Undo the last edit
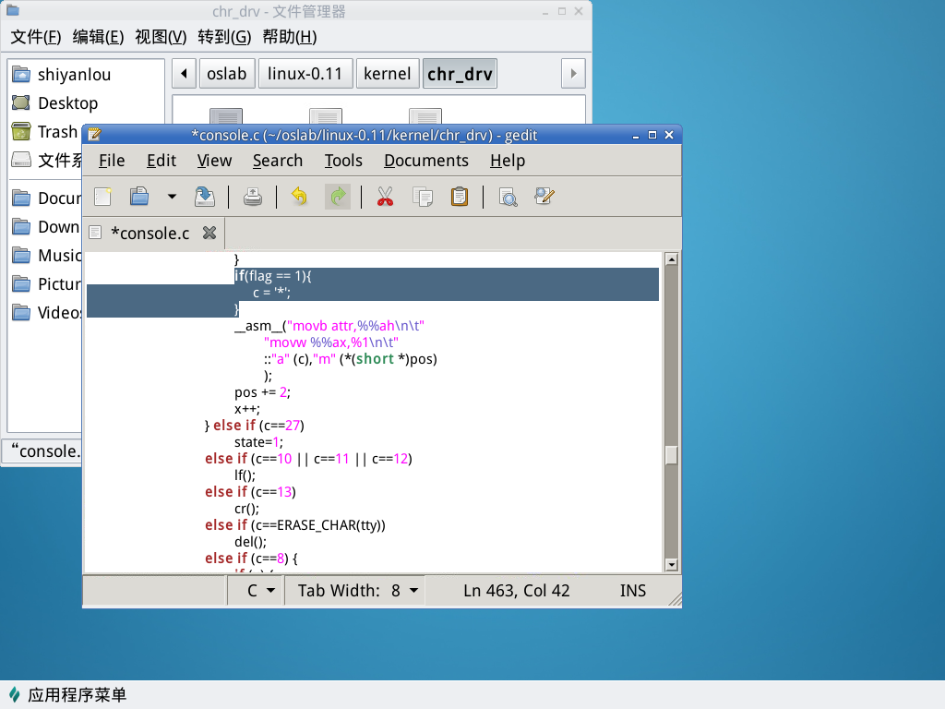 pyautogui.click(x=299, y=197)
